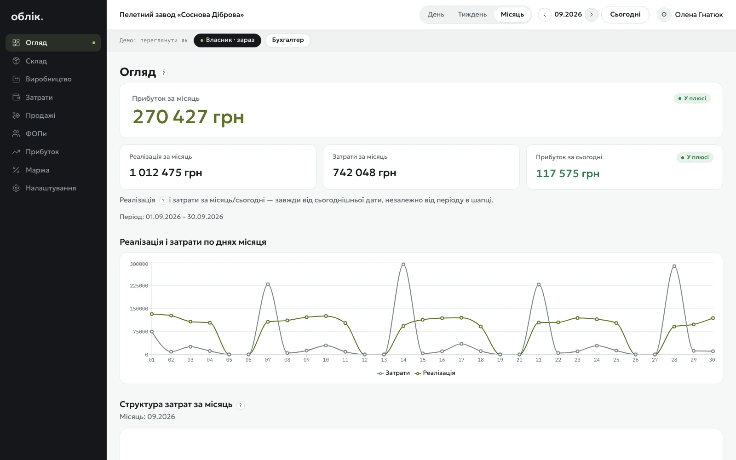
Task: Click the Продажі sales icon
Action: 16,115
